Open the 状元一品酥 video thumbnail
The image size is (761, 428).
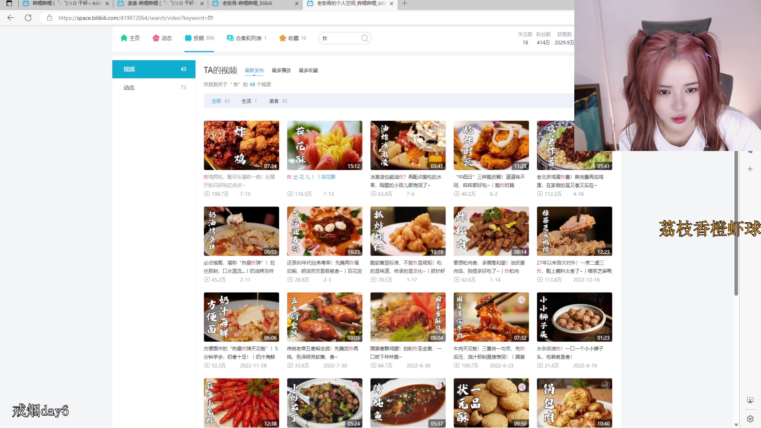491,403
